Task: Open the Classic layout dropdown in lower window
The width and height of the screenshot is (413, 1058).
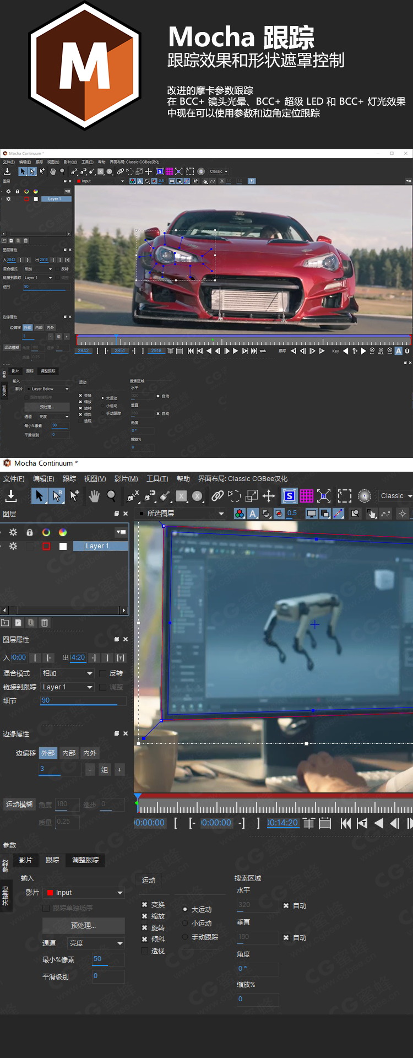Action: [395, 496]
